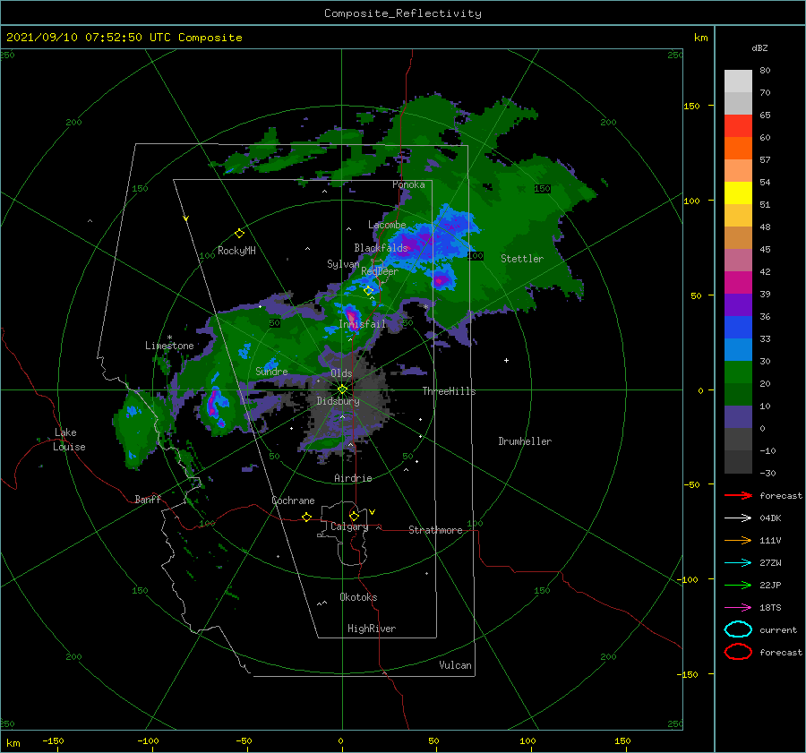Click the red forecast ellipse icon

pos(738,652)
